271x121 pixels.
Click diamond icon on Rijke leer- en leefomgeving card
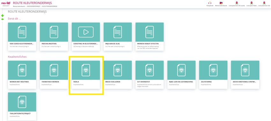pyautogui.click(x=181, y=70)
